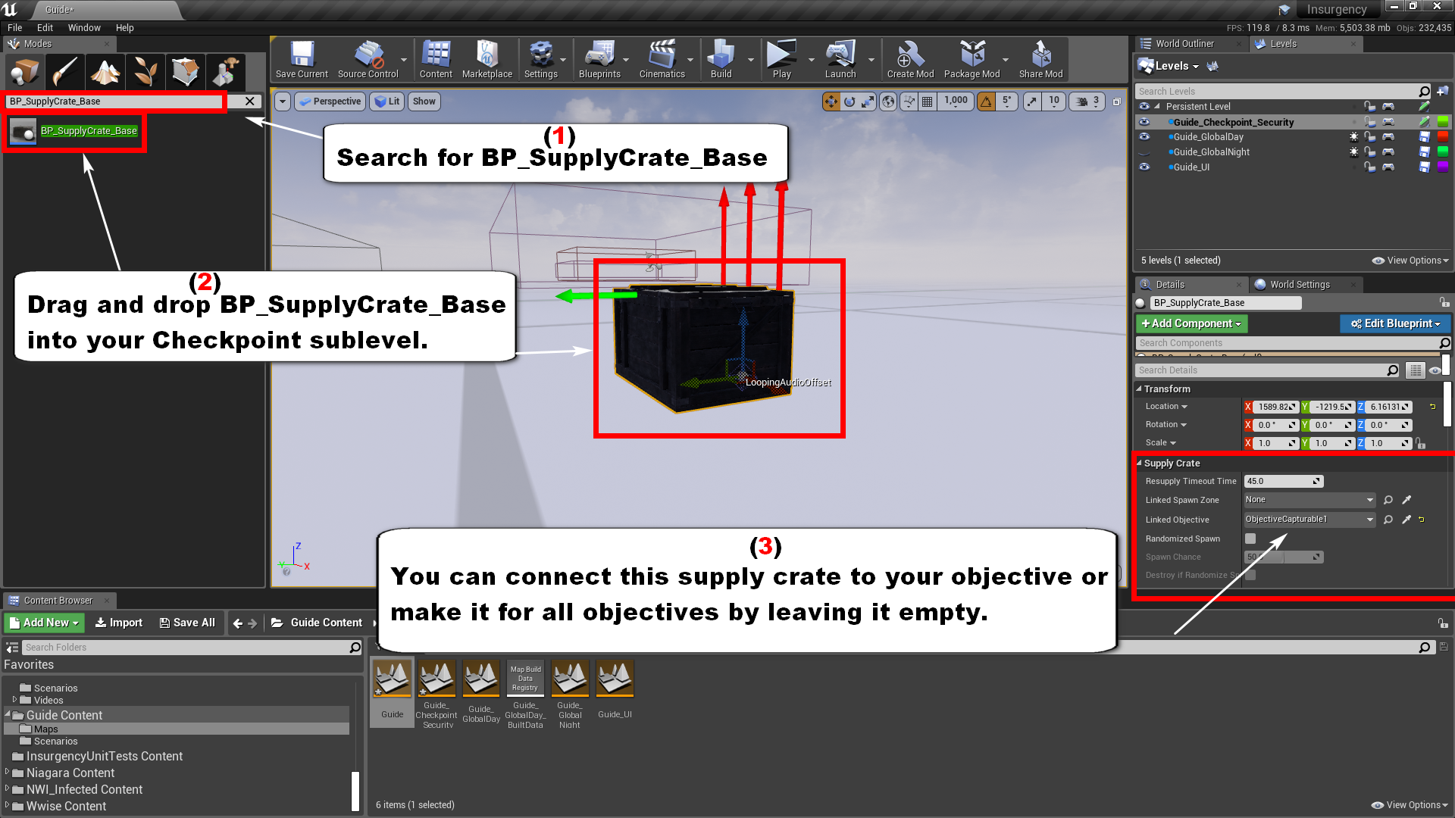Viewport: 1455px width, 818px height.
Task: Open Cinematics toolbar icon
Action: (x=662, y=60)
